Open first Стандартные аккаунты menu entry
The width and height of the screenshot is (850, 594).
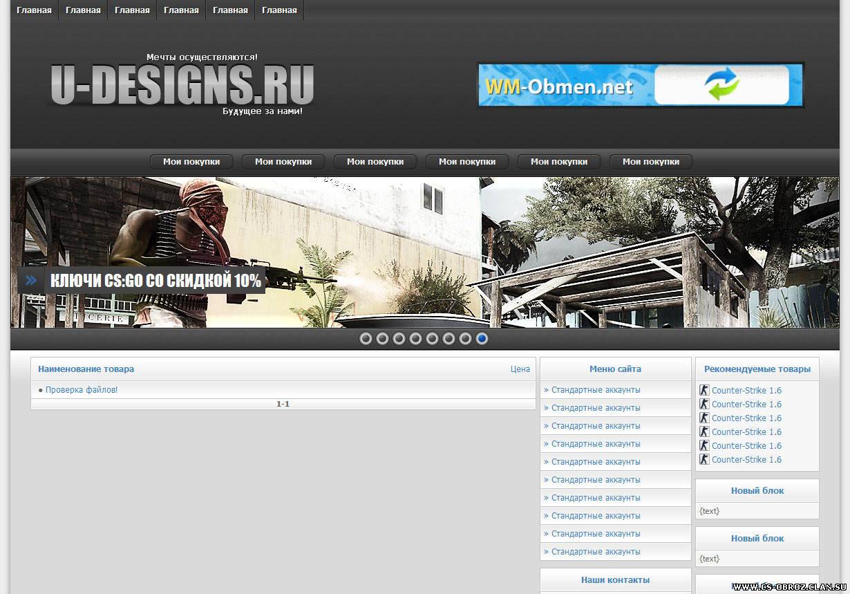(596, 390)
